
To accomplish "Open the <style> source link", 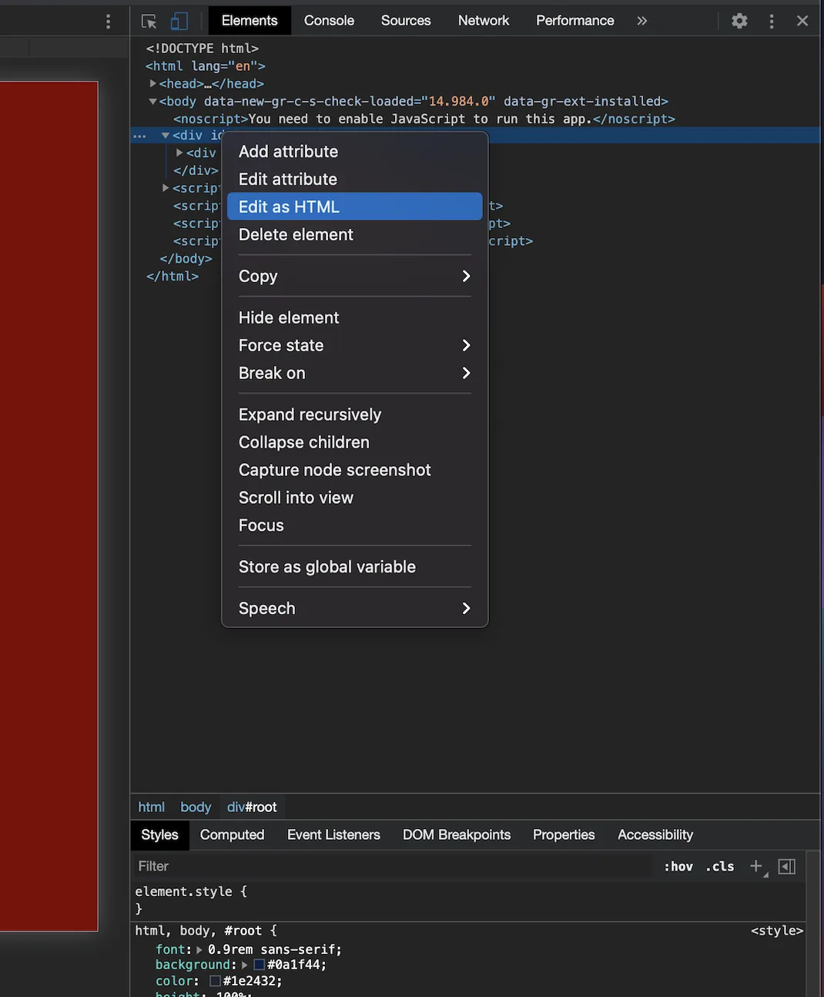I will point(777,931).
